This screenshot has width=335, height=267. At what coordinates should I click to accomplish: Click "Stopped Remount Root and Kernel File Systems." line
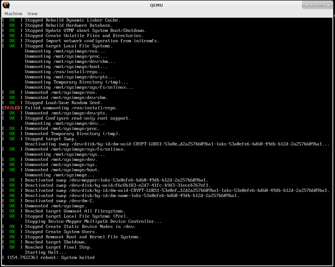tap(83, 237)
